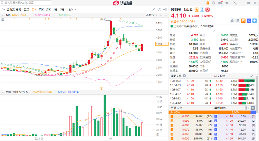Click the blue 6.00% sell ratio segment
This screenshot has width=259, height=141.
click(253, 112)
